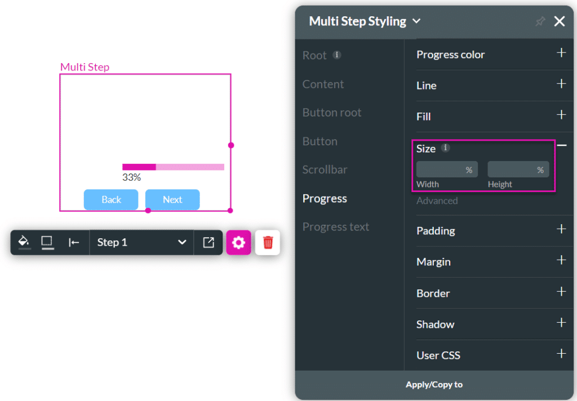577x401 pixels.
Task: Click the open in new window icon
Action: [208, 242]
